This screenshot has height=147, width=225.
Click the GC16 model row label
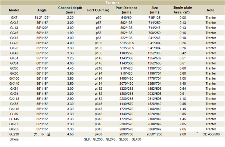pos(14,33)
